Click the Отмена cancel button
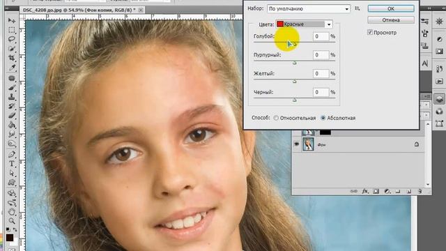This screenshot has width=446, height=251. click(x=391, y=20)
